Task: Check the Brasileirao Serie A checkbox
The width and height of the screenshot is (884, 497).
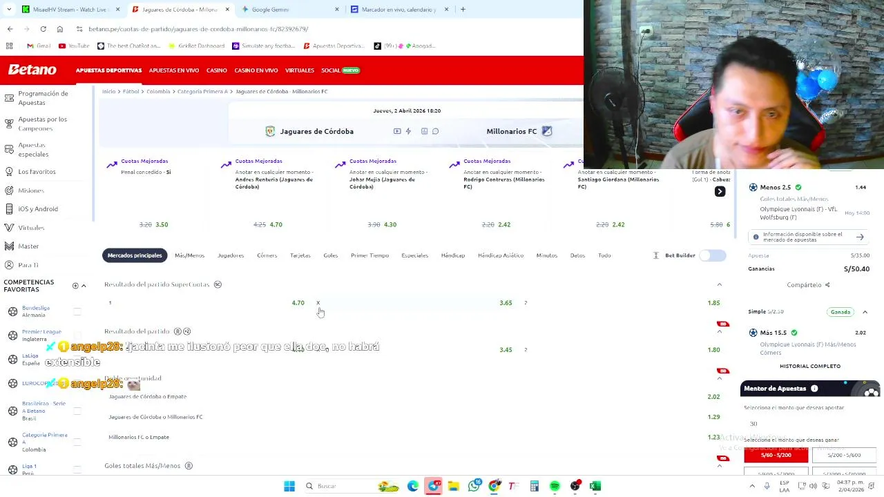Action: click(x=77, y=411)
